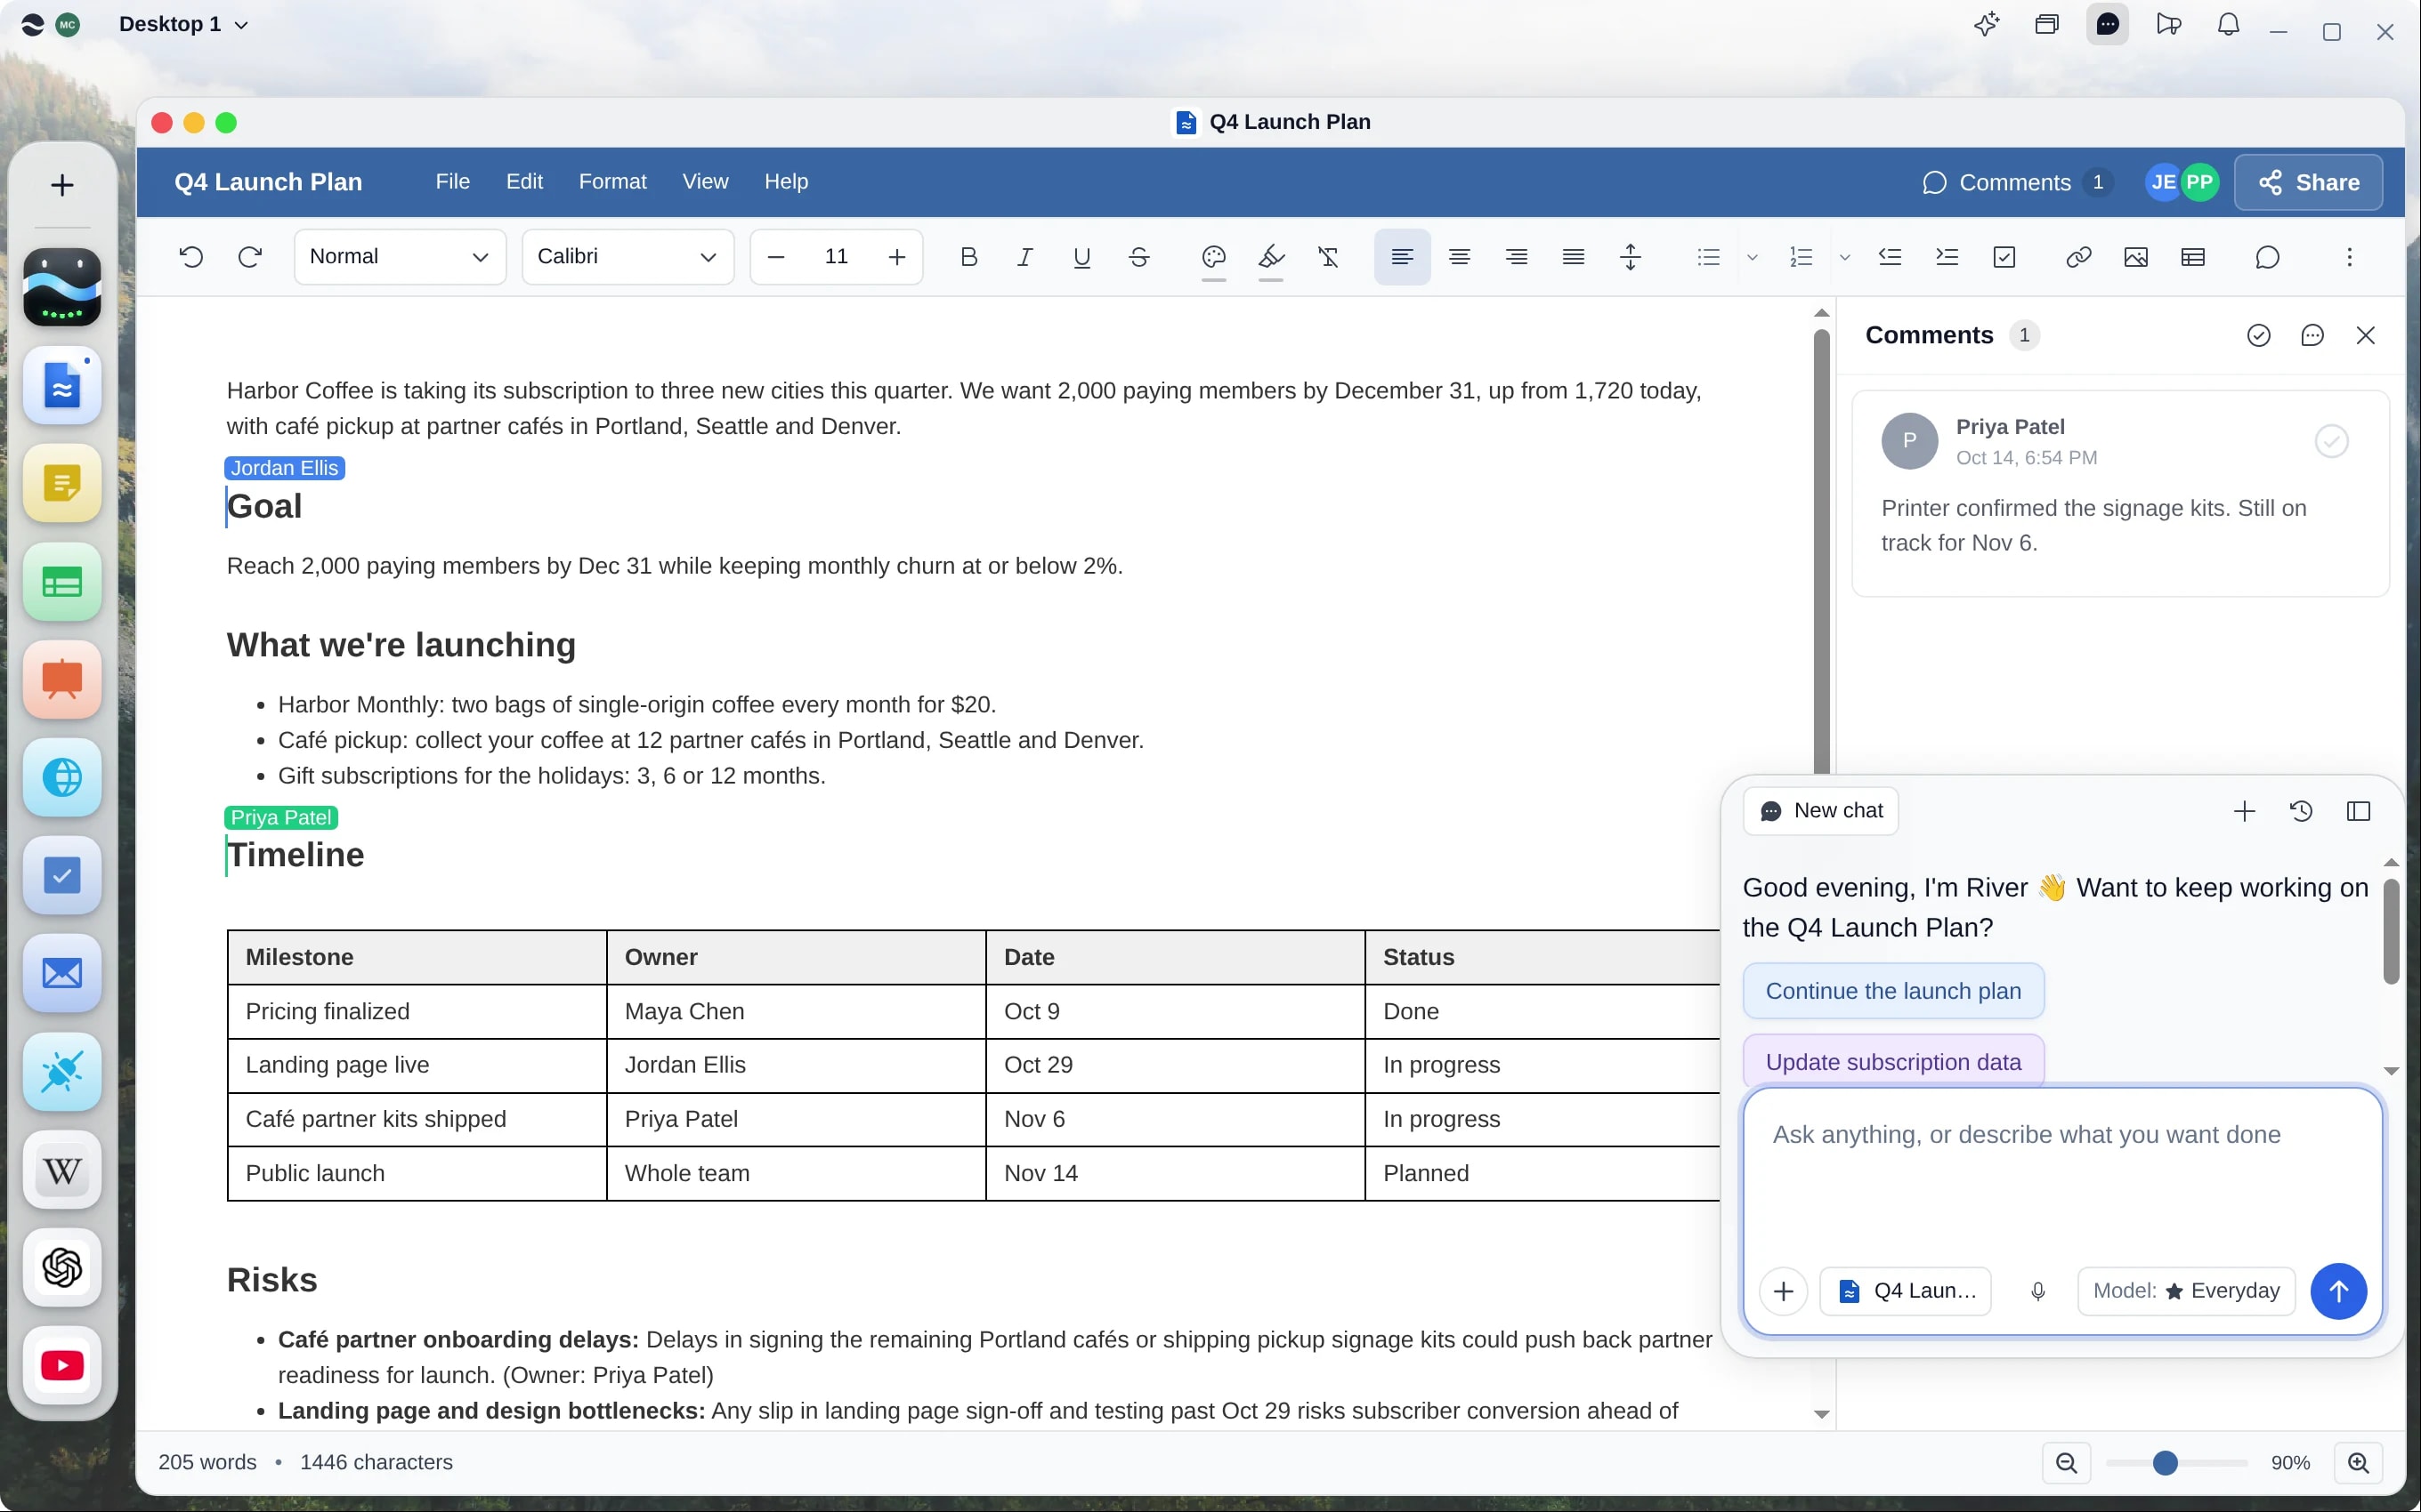The height and width of the screenshot is (1512, 2421).
Task: Close the Comments panel
Action: (x=2365, y=335)
